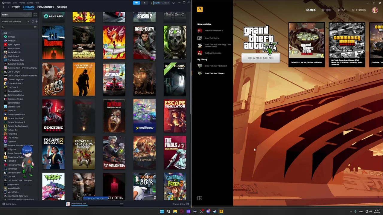Open Deadzone Rogue game cover
This screenshot has width=383, height=215.
click(53, 116)
